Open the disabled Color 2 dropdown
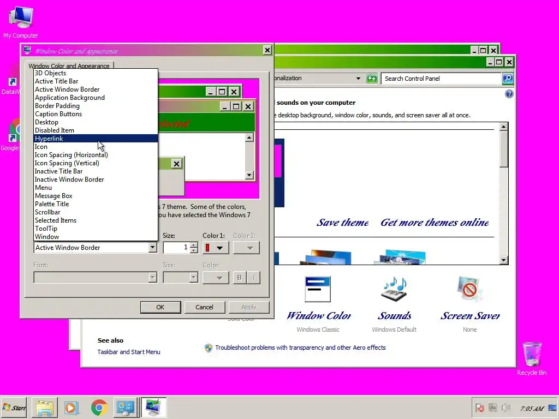This screenshot has height=419, width=559. tap(246, 248)
